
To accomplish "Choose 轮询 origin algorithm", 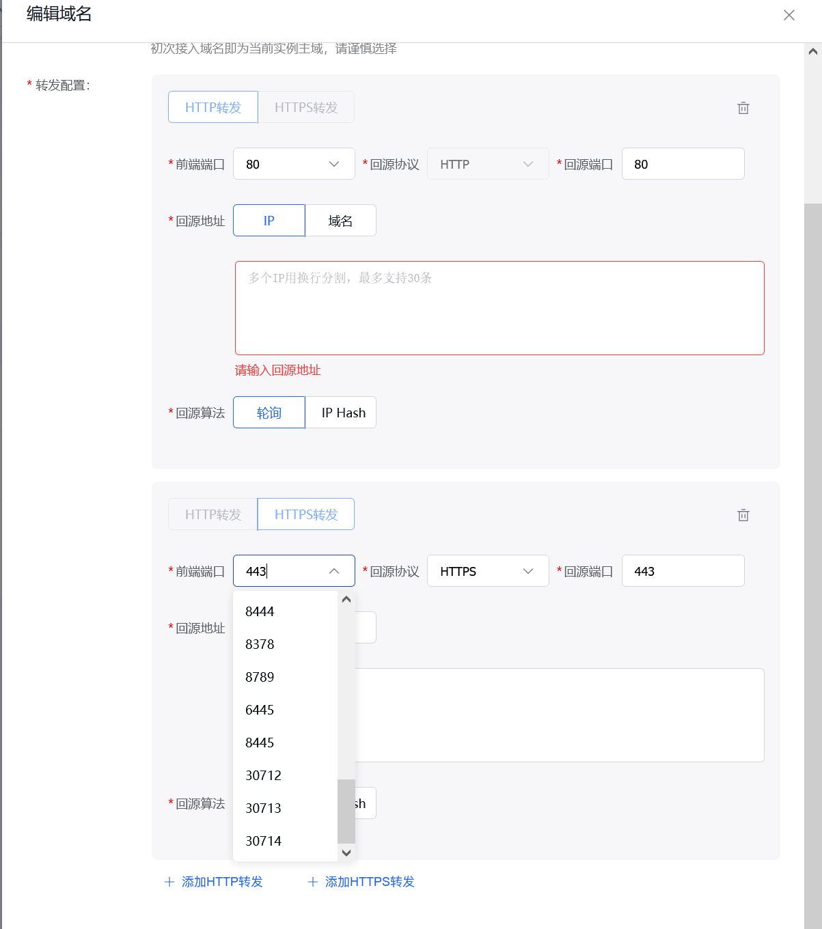I will [x=269, y=413].
